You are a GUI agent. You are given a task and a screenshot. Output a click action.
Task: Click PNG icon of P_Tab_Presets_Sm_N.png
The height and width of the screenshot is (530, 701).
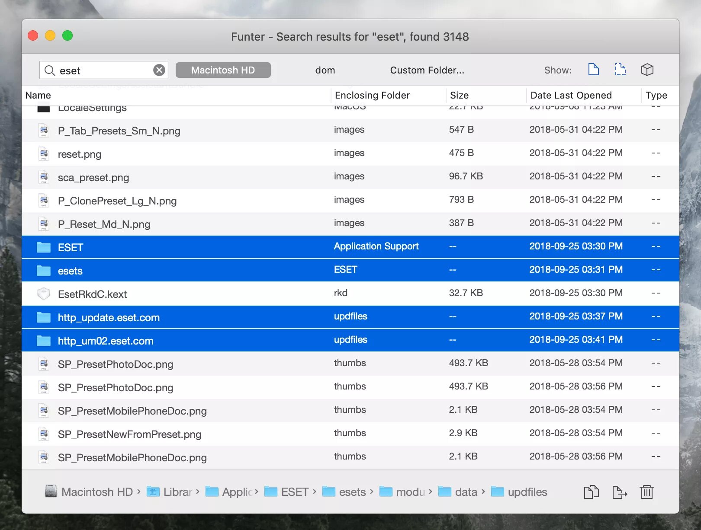point(44,131)
